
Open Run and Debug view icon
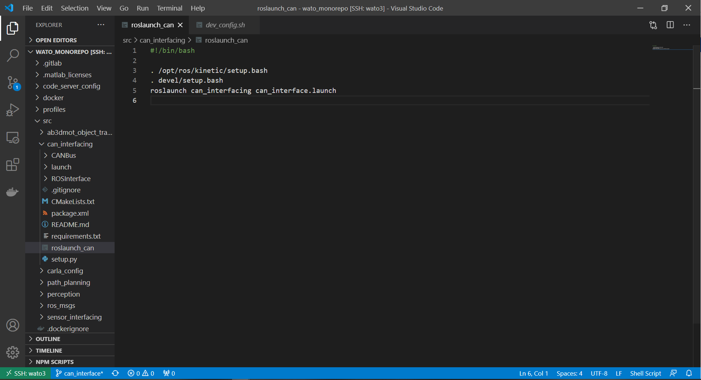pos(12,110)
